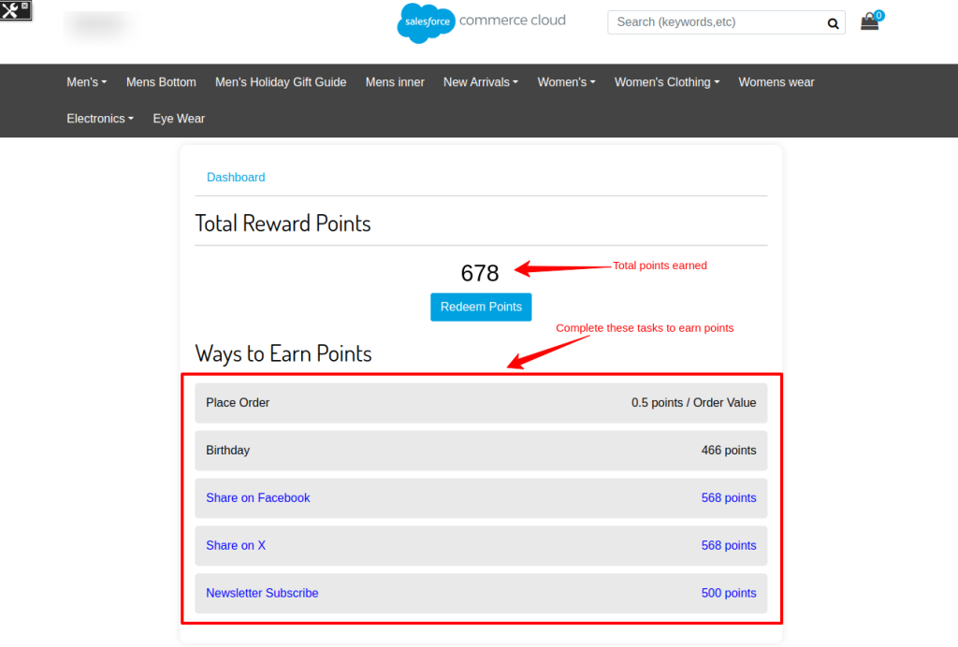Click 568 points in Share on X row
Viewport: 958px width, 647px height.
pos(729,546)
